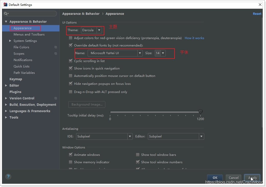The width and height of the screenshot is (266, 187).
Task: Collapse the Appearance & Behavior tree node
Action: click(x=6, y=22)
